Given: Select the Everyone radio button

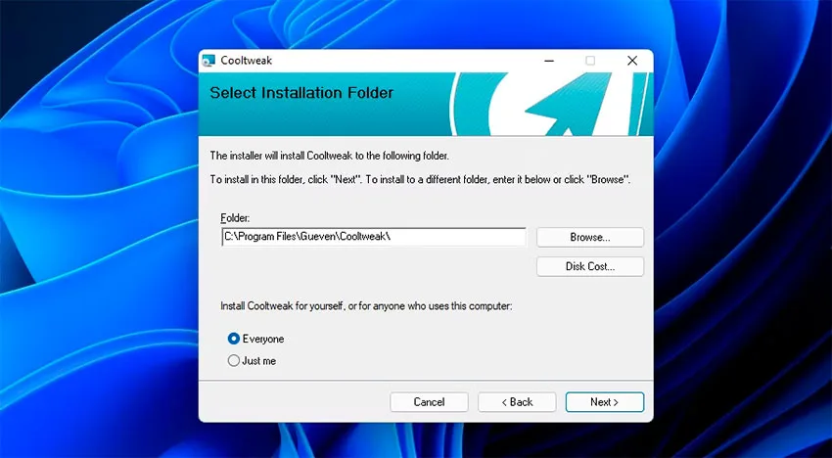Looking at the screenshot, I should (234, 339).
